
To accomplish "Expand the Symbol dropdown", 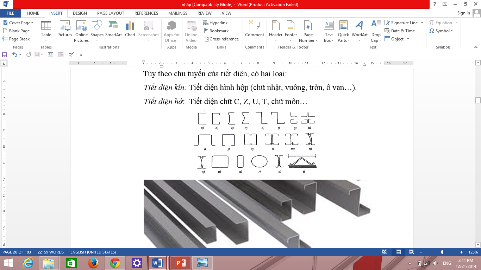I will [441, 31].
